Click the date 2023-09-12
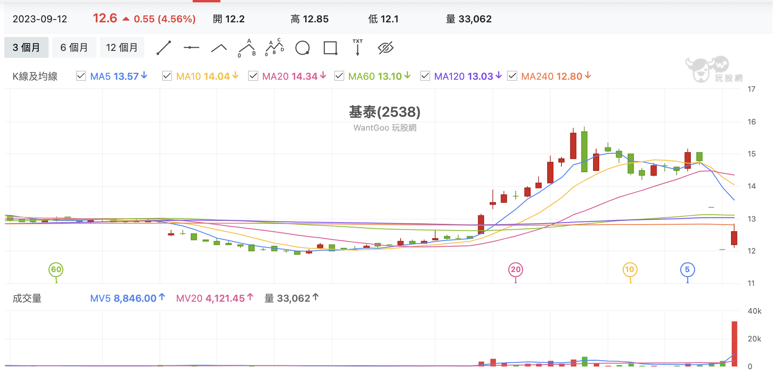The height and width of the screenshot is (373, 773). (40, 19)
